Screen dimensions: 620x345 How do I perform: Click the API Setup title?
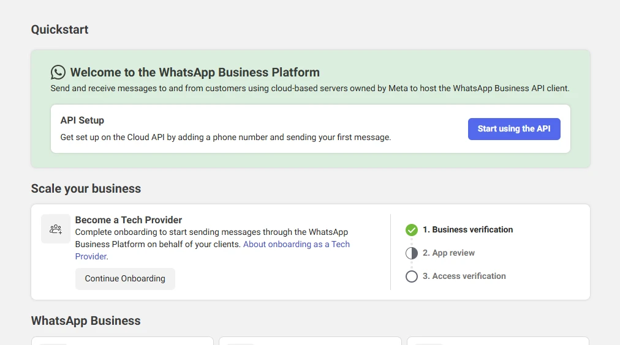coord(82,121)
